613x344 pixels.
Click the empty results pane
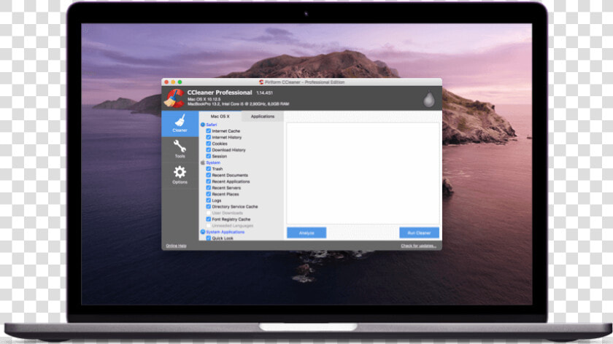pyautogui.click(x=363, y=173)
